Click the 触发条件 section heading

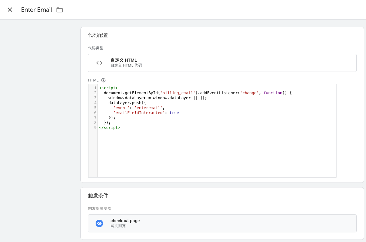pos(98,196)
